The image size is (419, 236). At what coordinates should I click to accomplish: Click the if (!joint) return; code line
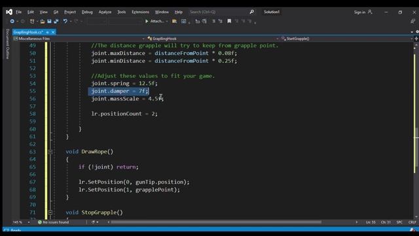click(x=109, y=167)
